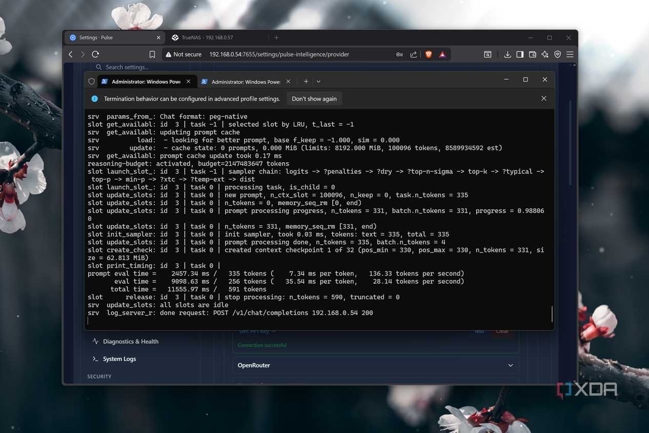The height and width of the screenshot is (433, 649).
Task: Click 'POST /v1/chat/completions' log line
Action: coord(230,312)
